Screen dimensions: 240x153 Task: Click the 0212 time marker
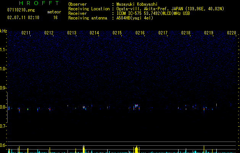point(49,33)
